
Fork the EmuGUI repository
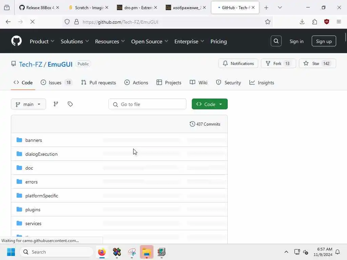[x=279, y=63]
